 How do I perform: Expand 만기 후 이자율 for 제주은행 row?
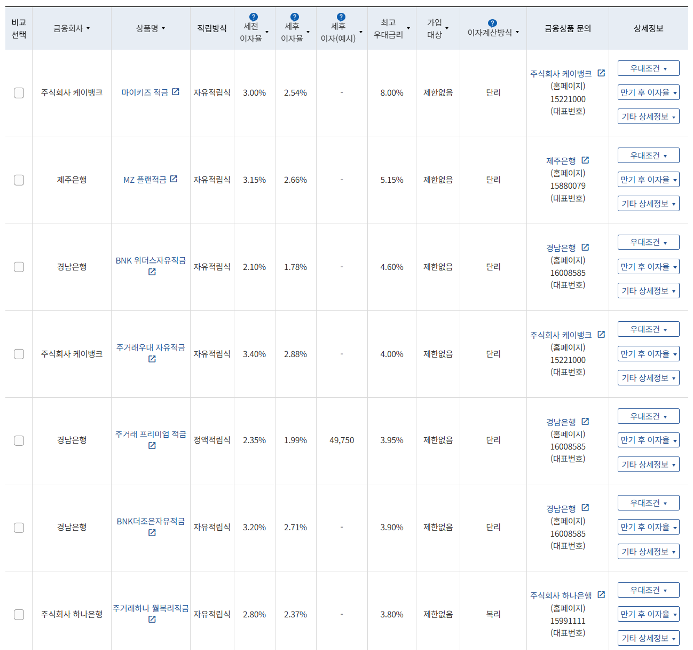pyautogui.click(x=649, y=180)
